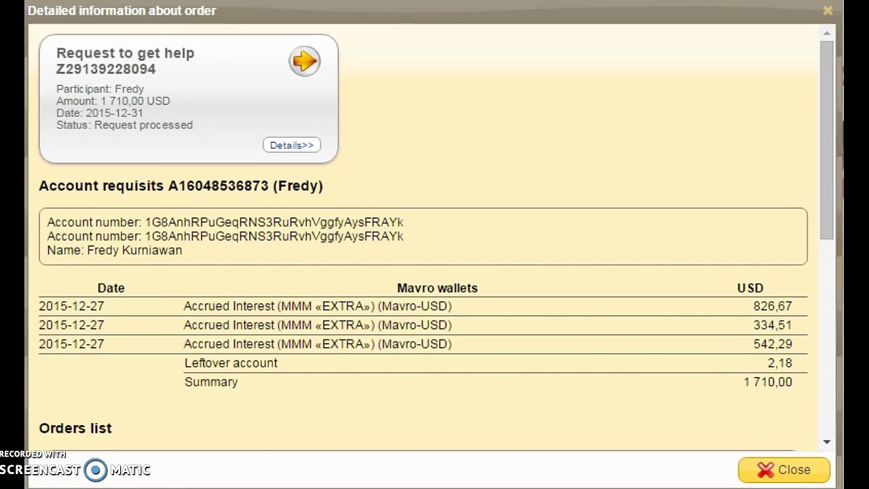Click the orange arrow icon on the request card
The image size is (869, 489).
tap(304, 61)
